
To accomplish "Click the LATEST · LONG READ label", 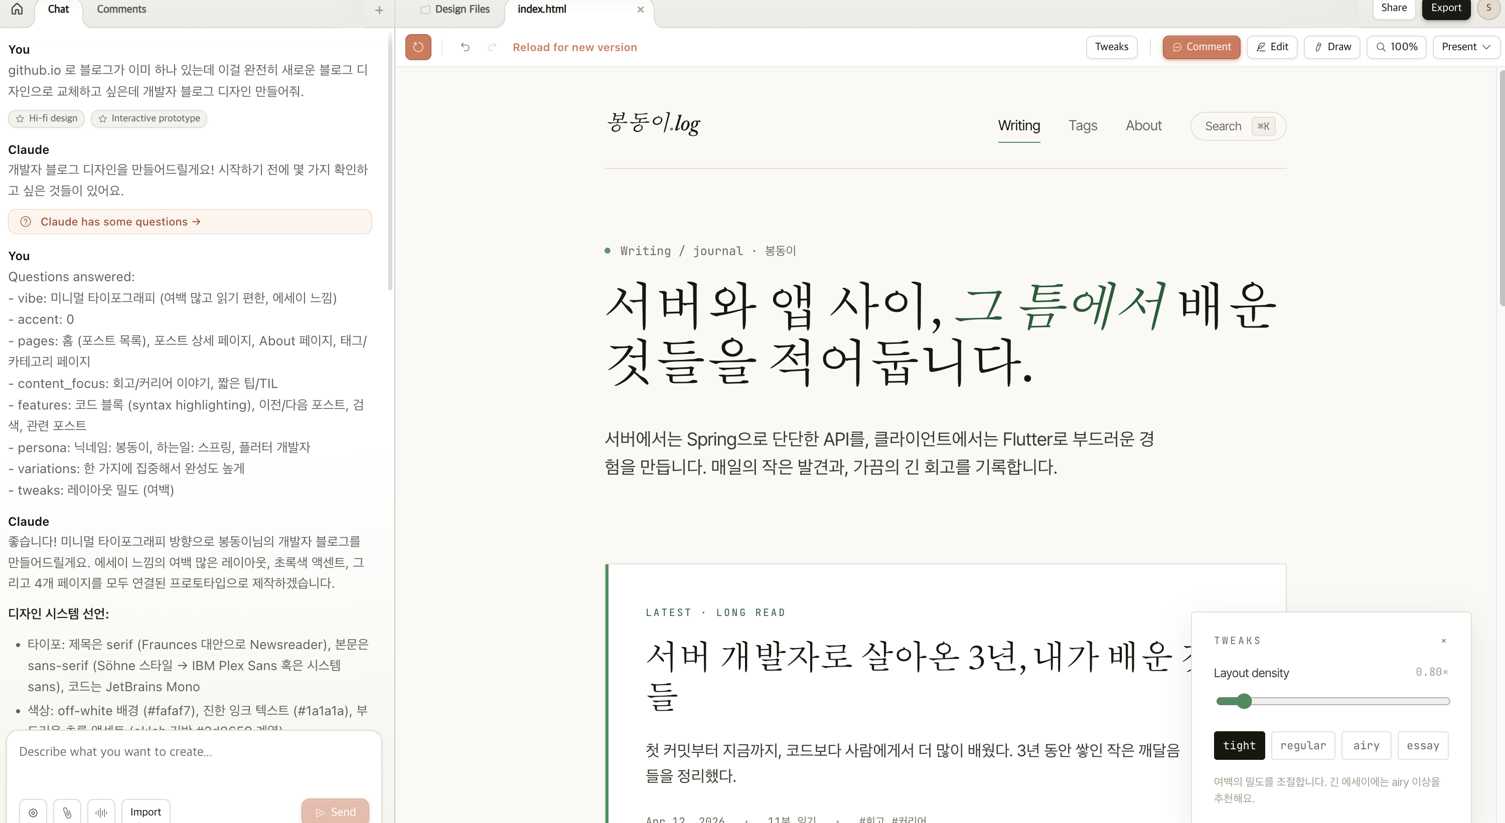I will click(715, 612).
